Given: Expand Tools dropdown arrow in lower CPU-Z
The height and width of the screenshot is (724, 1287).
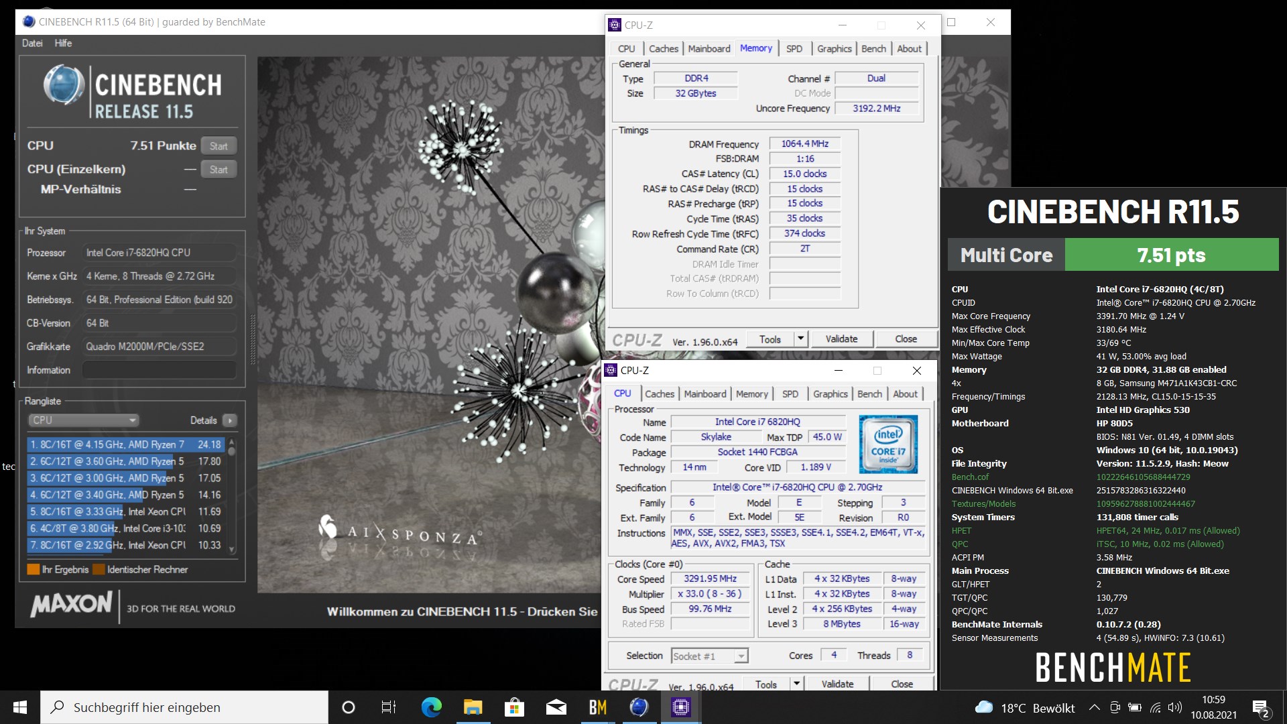Looking at the screenshot, I should [x=796, y=684].
